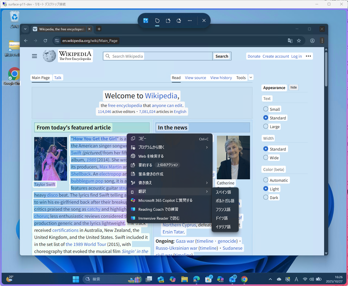Open the Chrome profile icon
Screen dimensions: 348x286
(x=312, y=41)
